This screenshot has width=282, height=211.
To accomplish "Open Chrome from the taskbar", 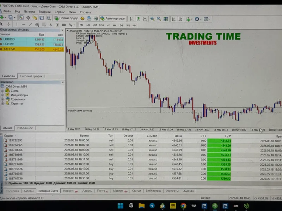I will coord(183,206).
